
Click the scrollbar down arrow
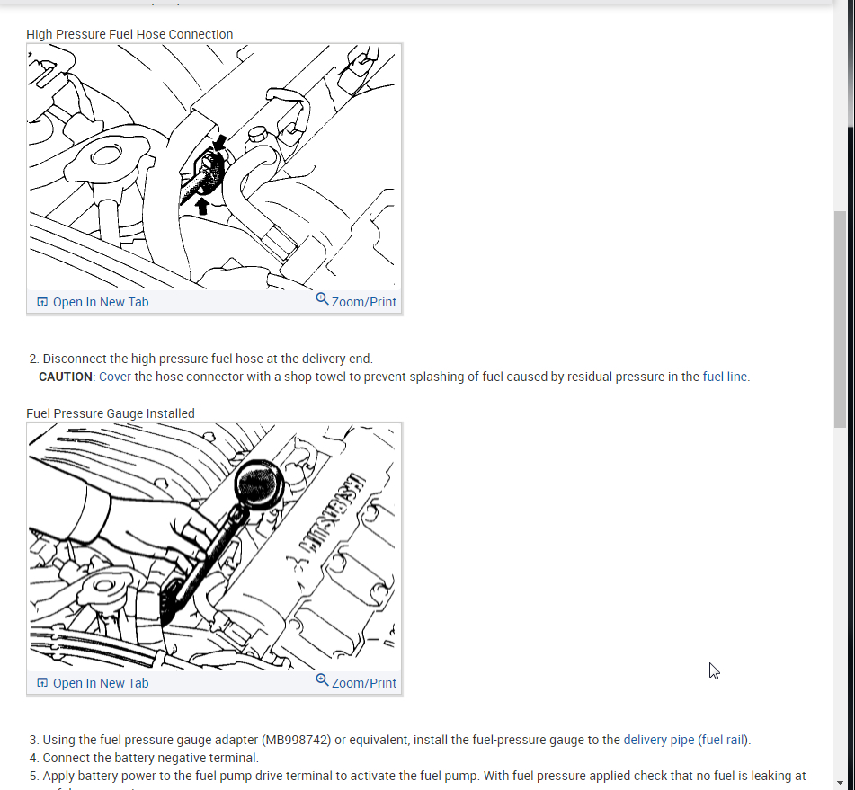pyautogui.click(x=841, y=783)
